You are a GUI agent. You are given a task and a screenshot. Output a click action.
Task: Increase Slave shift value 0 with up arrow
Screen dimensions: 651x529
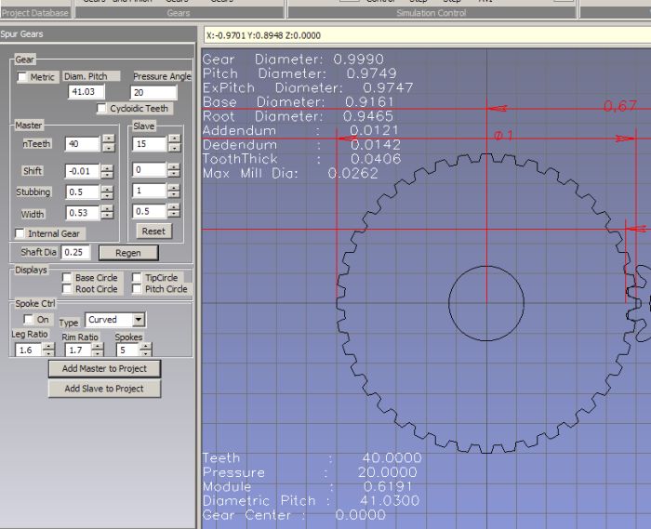pyautogui.click(x=174, y=166)
